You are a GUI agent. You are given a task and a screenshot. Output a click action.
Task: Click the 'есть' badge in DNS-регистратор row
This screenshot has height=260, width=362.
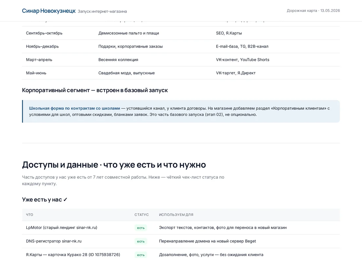point(141,241)
